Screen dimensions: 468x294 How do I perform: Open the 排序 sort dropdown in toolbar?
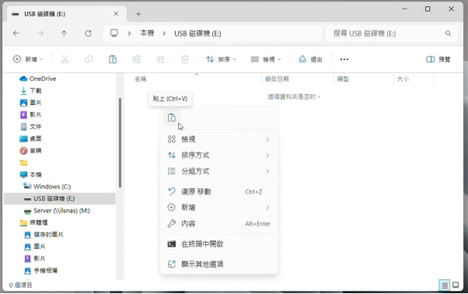click(x=221, y=59)
